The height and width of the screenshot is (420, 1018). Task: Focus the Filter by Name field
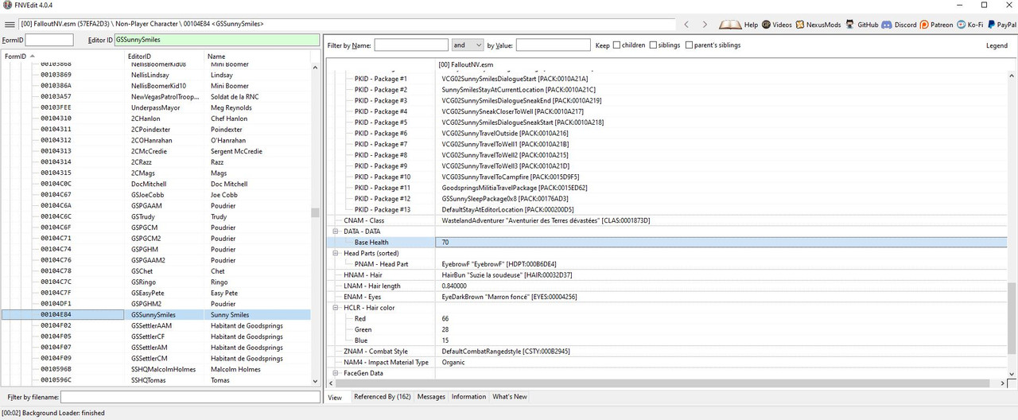pos(411,45)
